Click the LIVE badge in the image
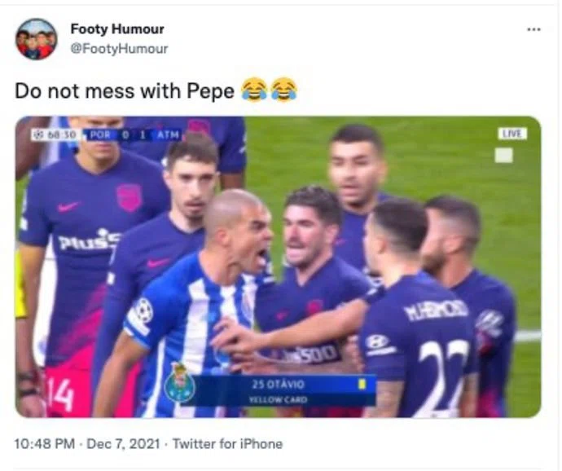Viewport: 562px width, 471px height. click(x=512, y=134)
